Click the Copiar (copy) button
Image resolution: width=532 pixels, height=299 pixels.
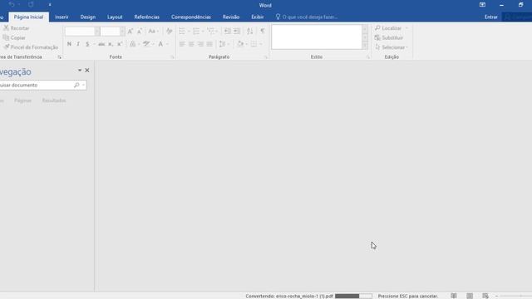[14, 37]
